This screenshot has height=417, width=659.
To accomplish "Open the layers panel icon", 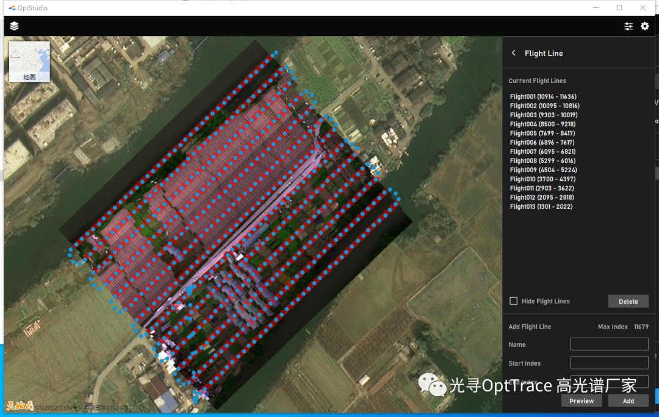I will click(x=15, y=26).
